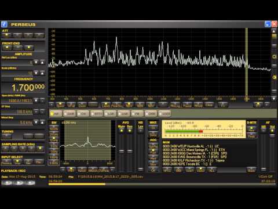
Task: Increase the RefLev amplitude value
Action: click(x=42, y=62)
